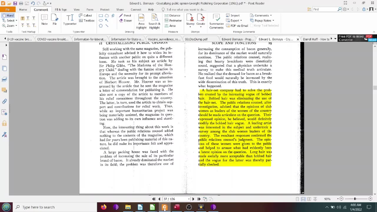
Task: Click the zoom in plus button
Action: (371, 199)
